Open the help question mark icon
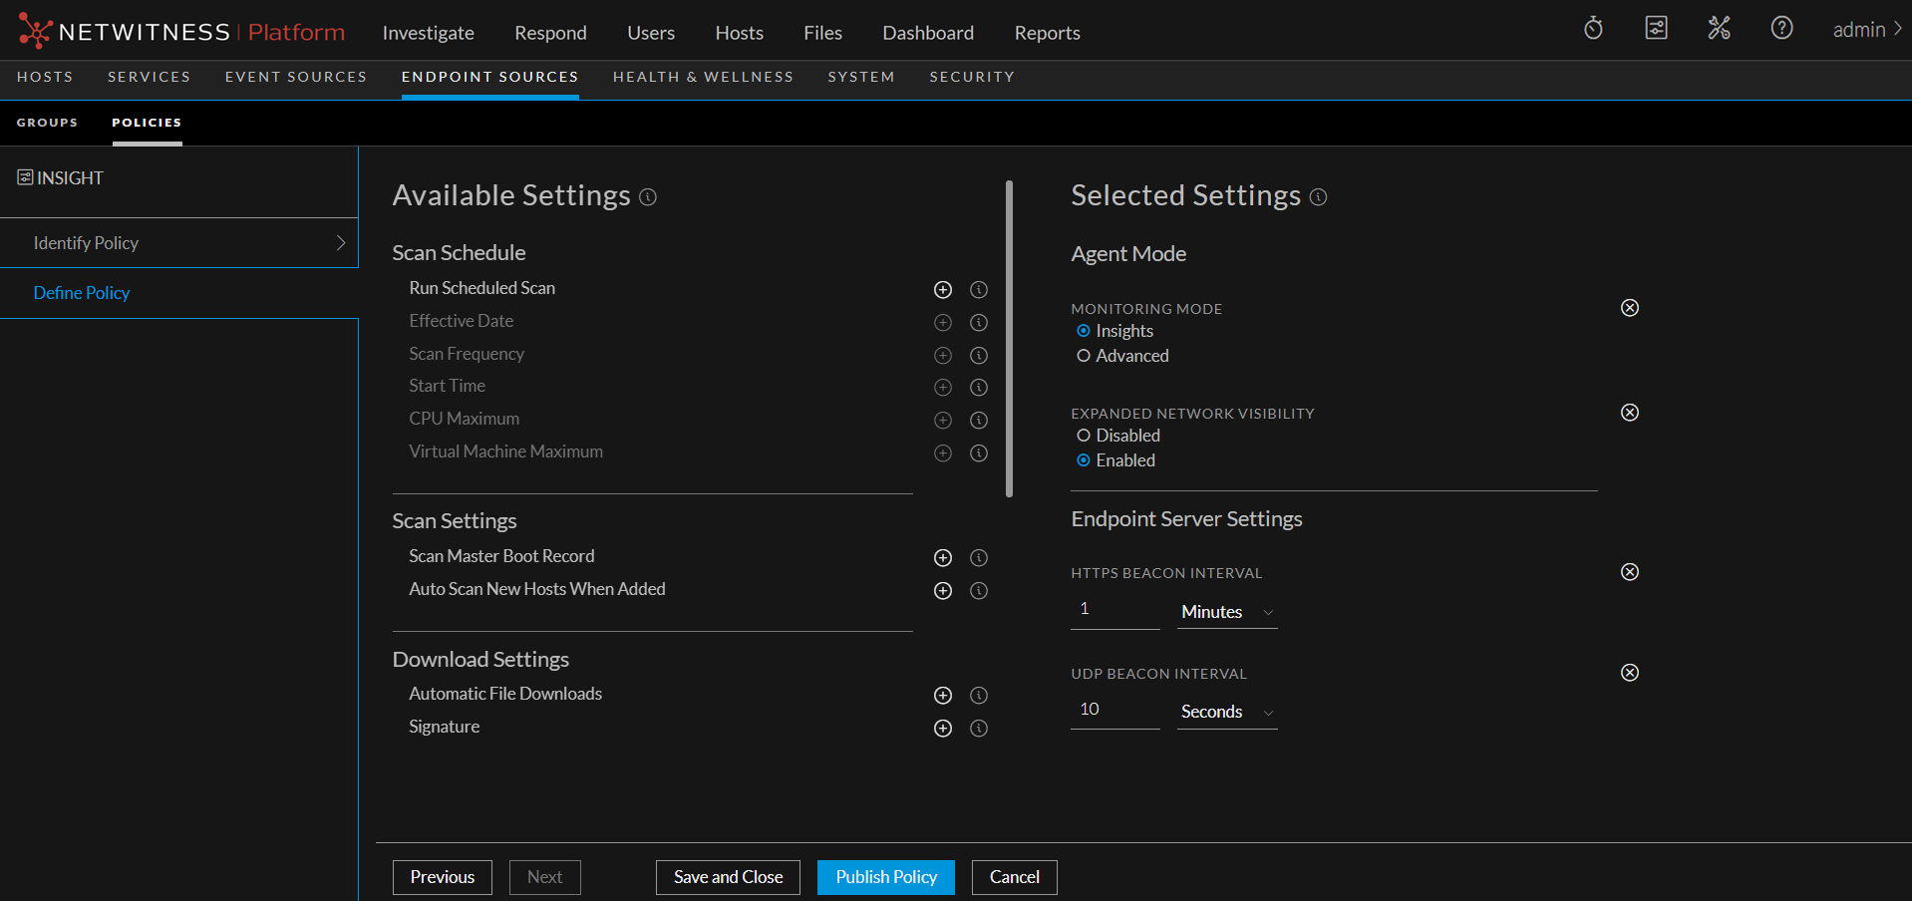The width and height of the screenshot is (1912, 901). pyautogui.click(x=1781, y=29)
